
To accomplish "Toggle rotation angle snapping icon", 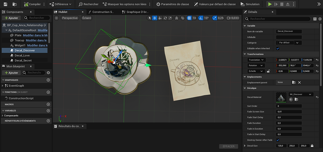I will 201,18.
